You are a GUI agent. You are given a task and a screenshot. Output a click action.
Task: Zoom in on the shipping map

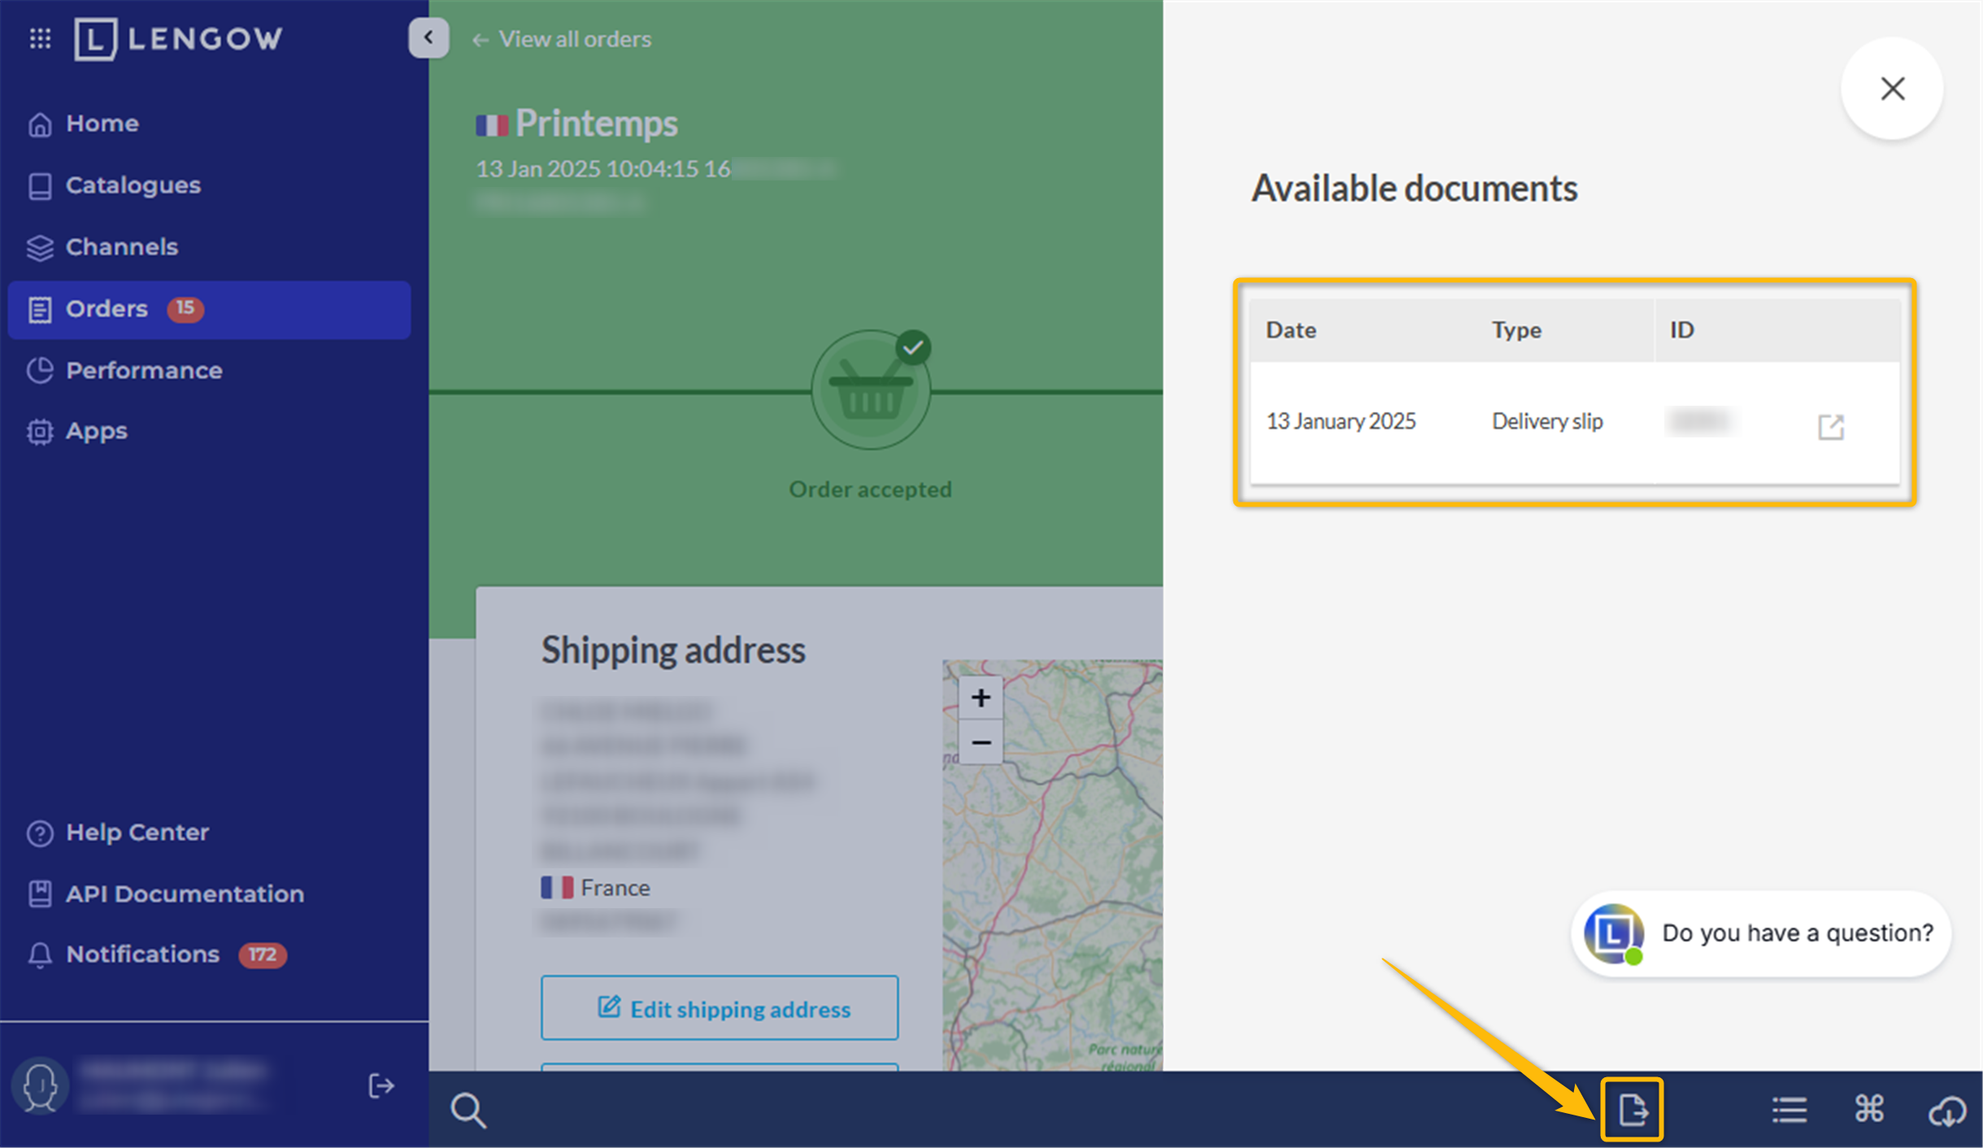[x=981, y=698]
